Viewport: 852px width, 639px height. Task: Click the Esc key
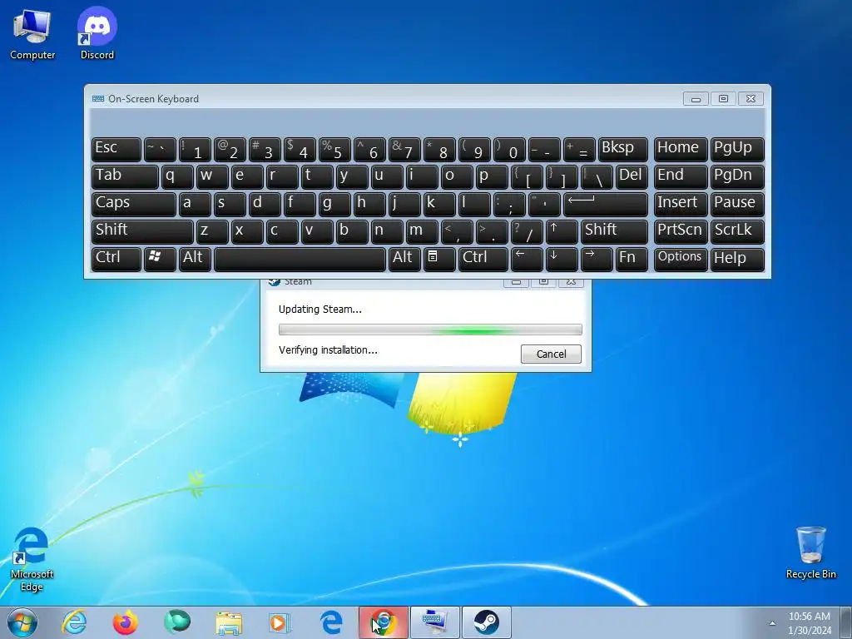point(116,150)
